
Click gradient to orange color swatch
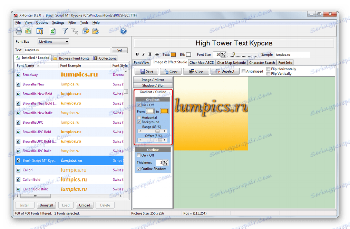164,111
